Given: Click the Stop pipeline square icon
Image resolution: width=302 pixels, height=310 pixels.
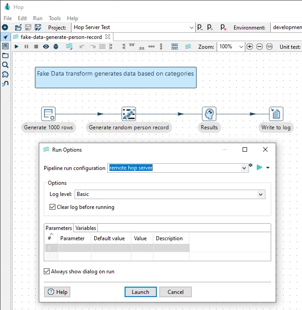Looking at the screenshot, I should click(36, 47).
